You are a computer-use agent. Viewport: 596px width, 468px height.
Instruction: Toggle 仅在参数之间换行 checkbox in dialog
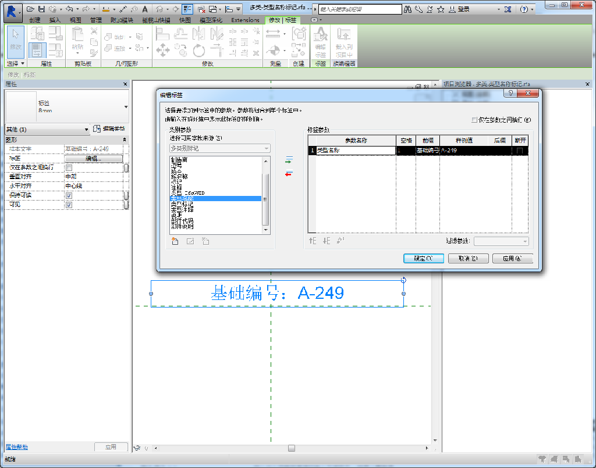click(x=474, y=120)
